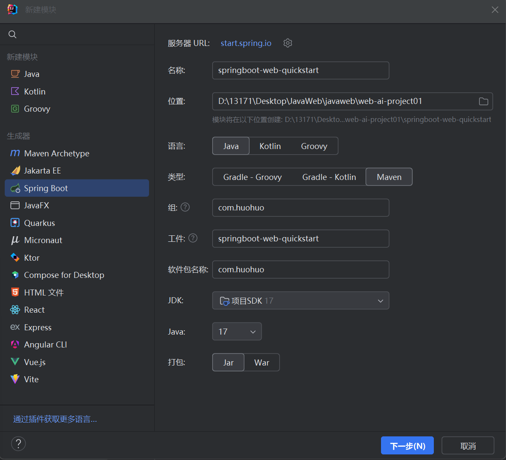506x460 pixels.
Task: Select the Java item under 新建模块
Action: click(77, 74)
